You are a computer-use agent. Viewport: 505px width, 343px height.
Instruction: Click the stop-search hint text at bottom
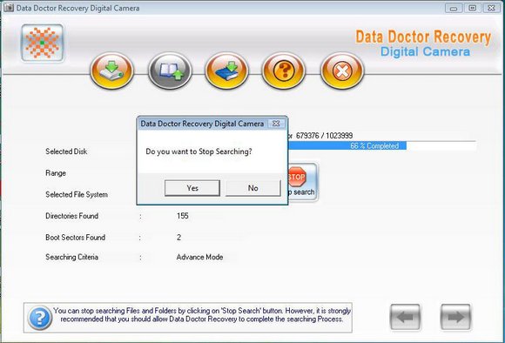[x=202, y=315]
